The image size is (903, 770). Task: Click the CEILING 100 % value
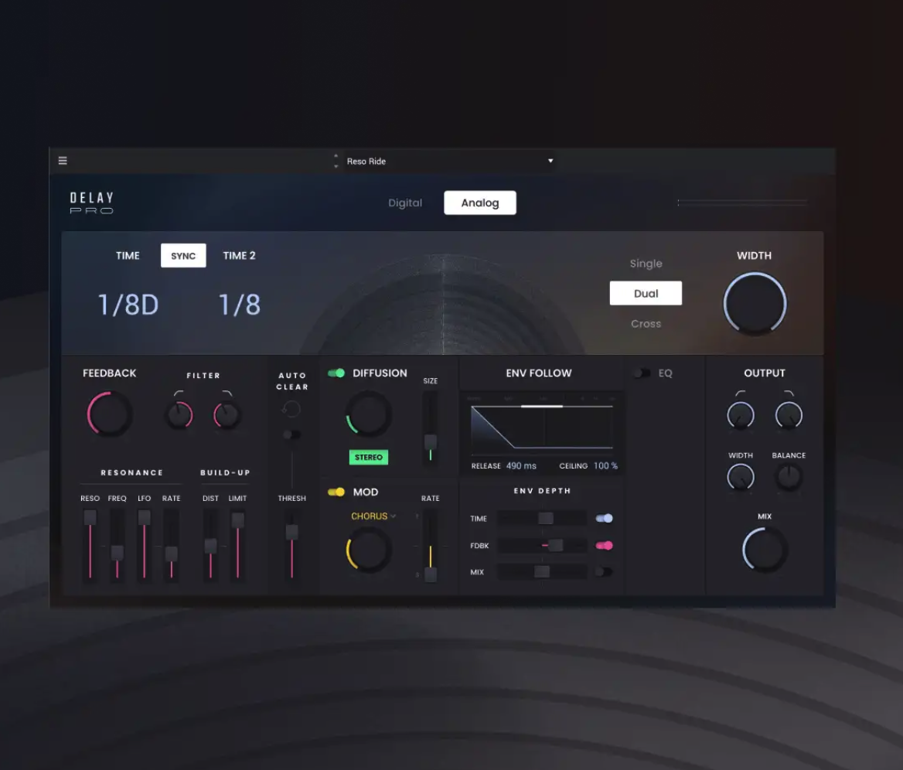click(x=605, y=466)
